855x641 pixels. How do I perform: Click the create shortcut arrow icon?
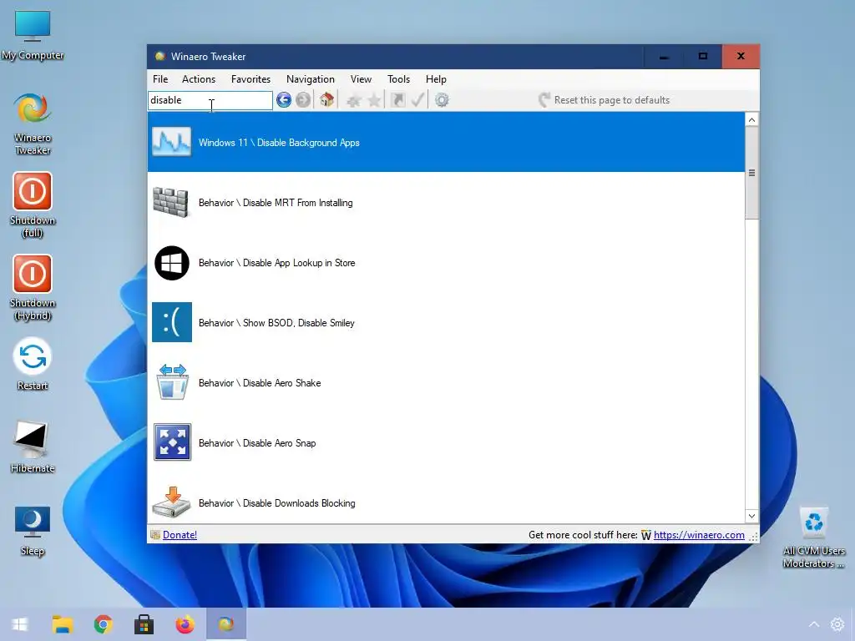coord(398,100)
